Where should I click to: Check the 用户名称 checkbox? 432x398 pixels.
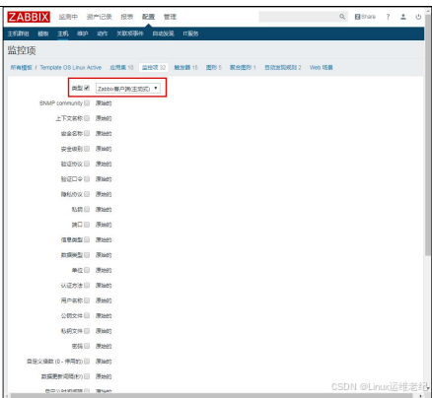(87, 300)
